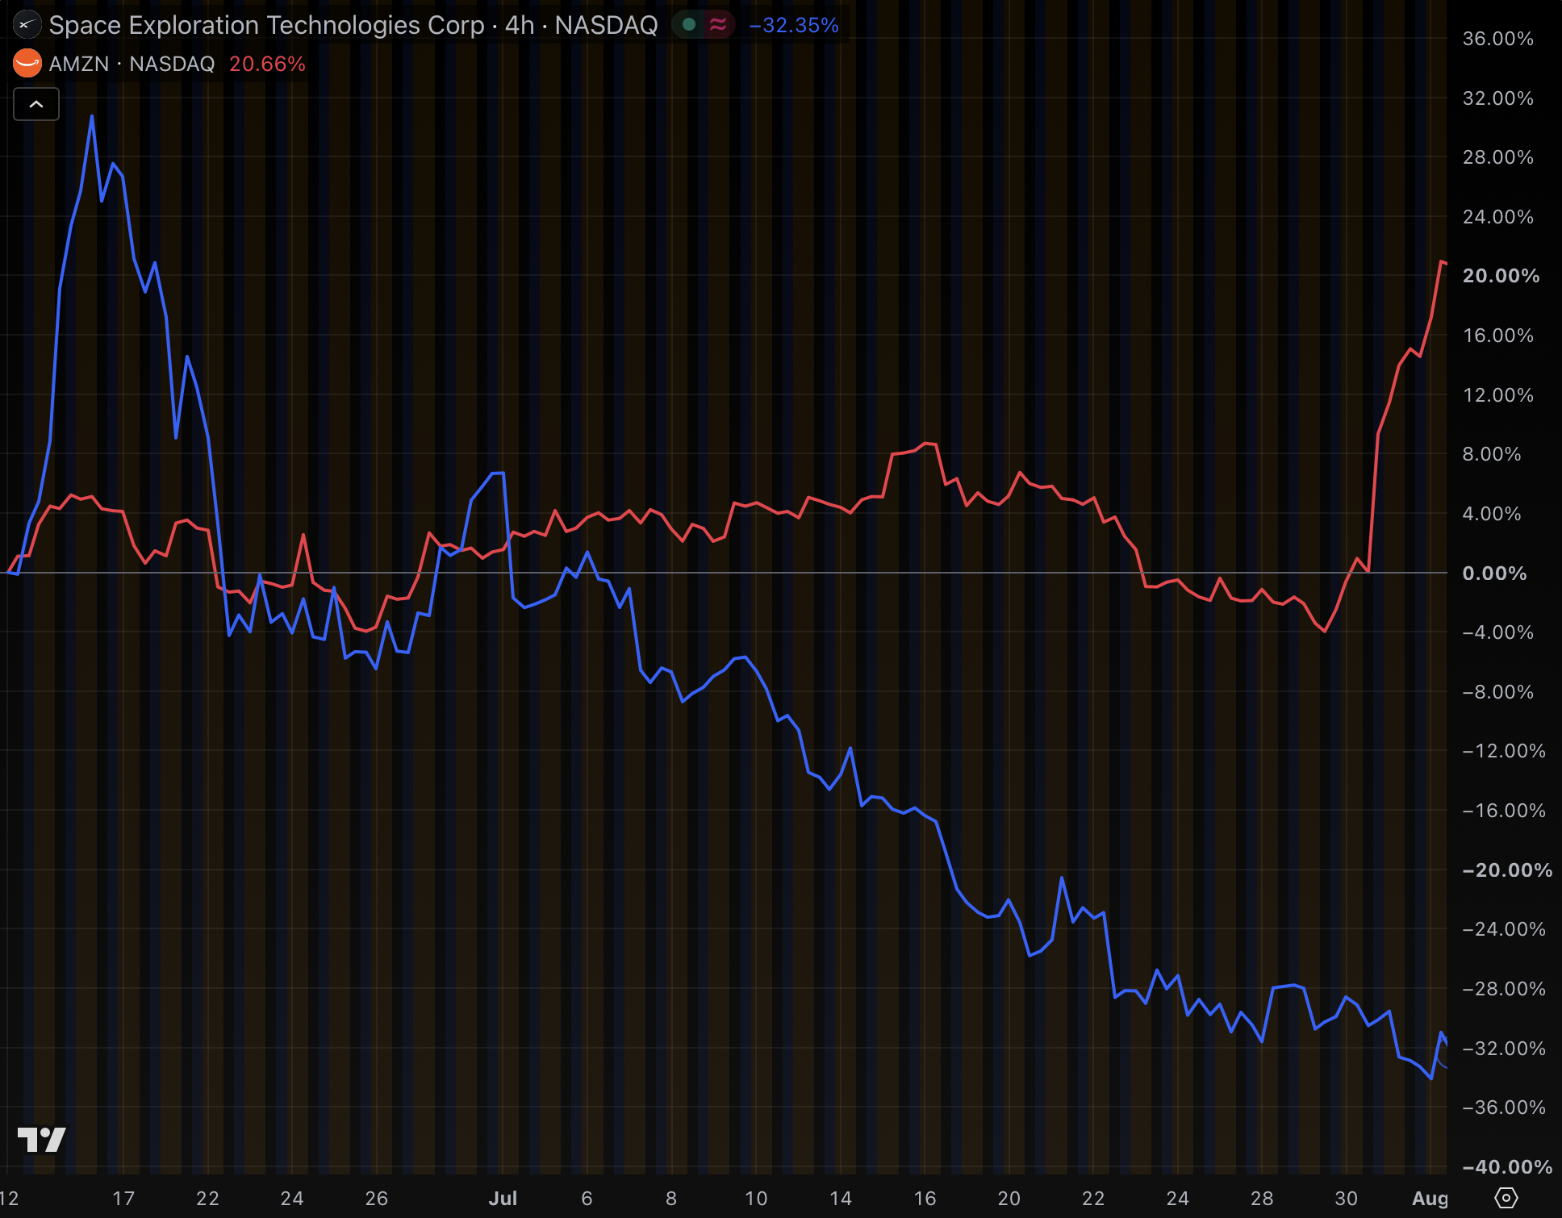Select the AMZN · NASDAQ comparison symbol
The width and height of the screenshot is (1562, 1218).
pyautogui.click(x=132, y=64)
